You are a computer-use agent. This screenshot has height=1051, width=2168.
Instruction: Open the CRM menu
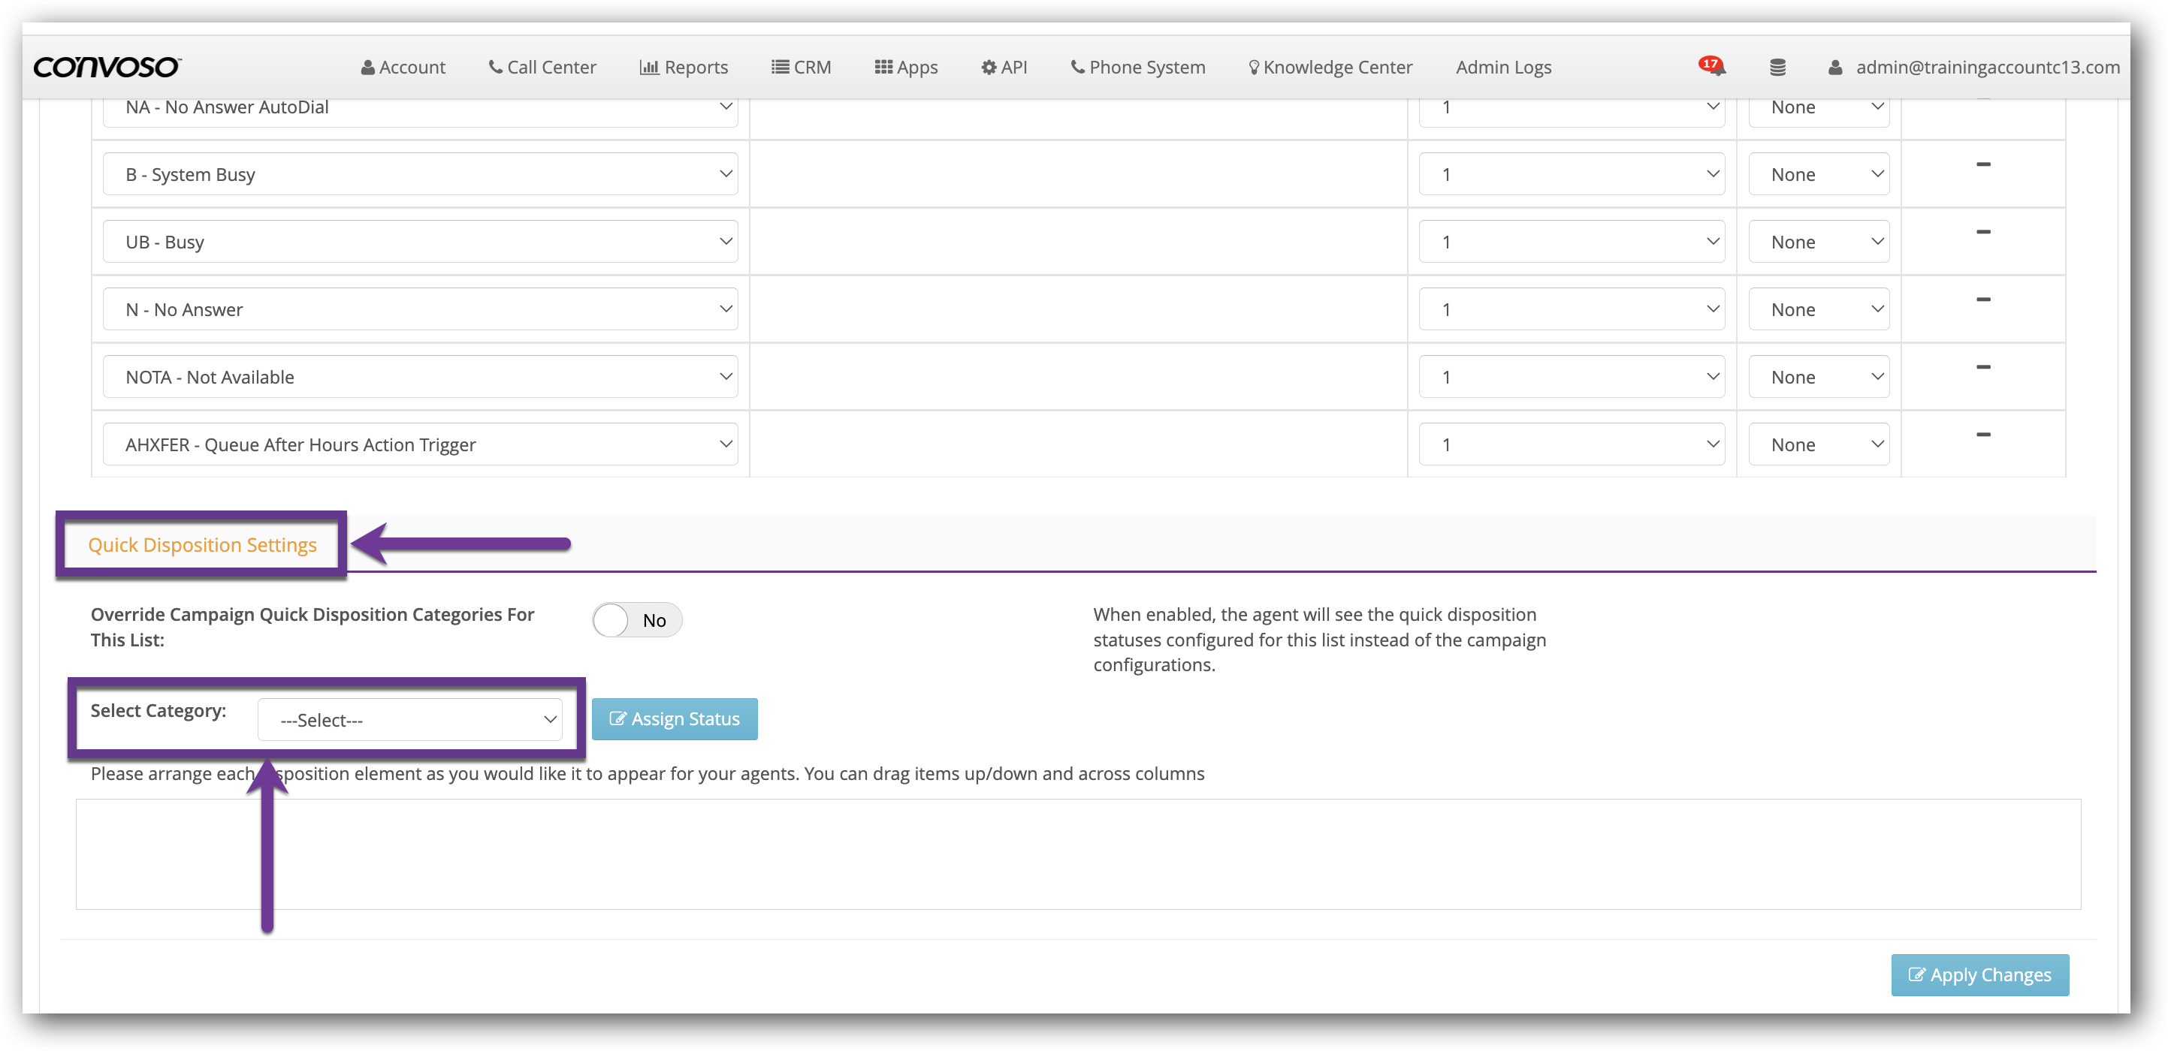[802, 68]
